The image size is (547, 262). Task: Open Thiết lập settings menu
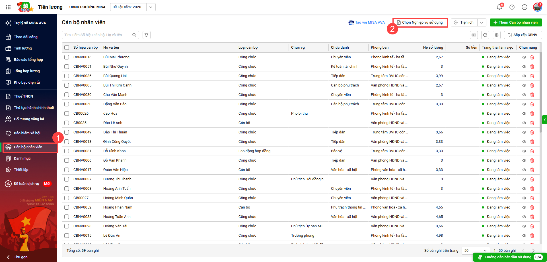[x=29, y=170]
